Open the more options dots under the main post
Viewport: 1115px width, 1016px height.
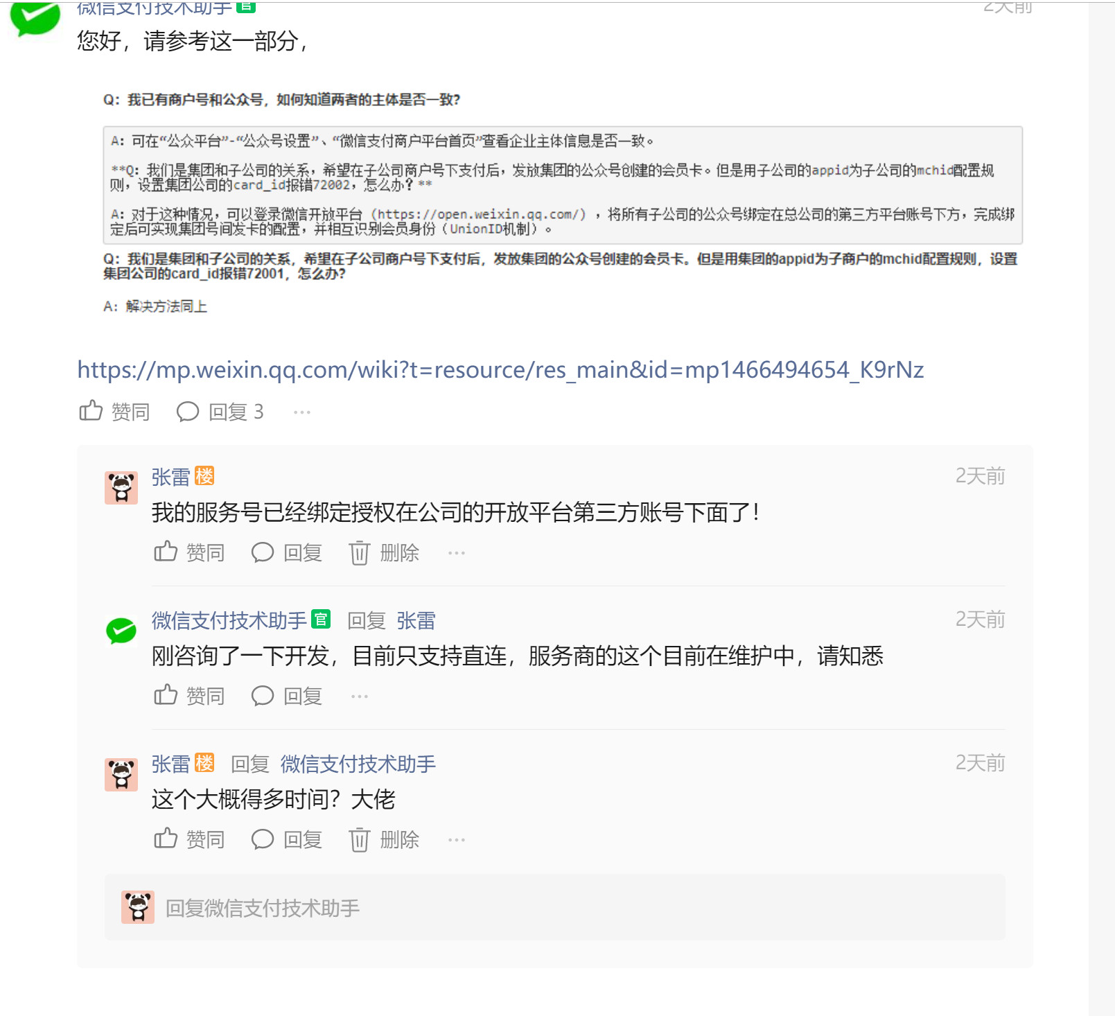[302, 412]
